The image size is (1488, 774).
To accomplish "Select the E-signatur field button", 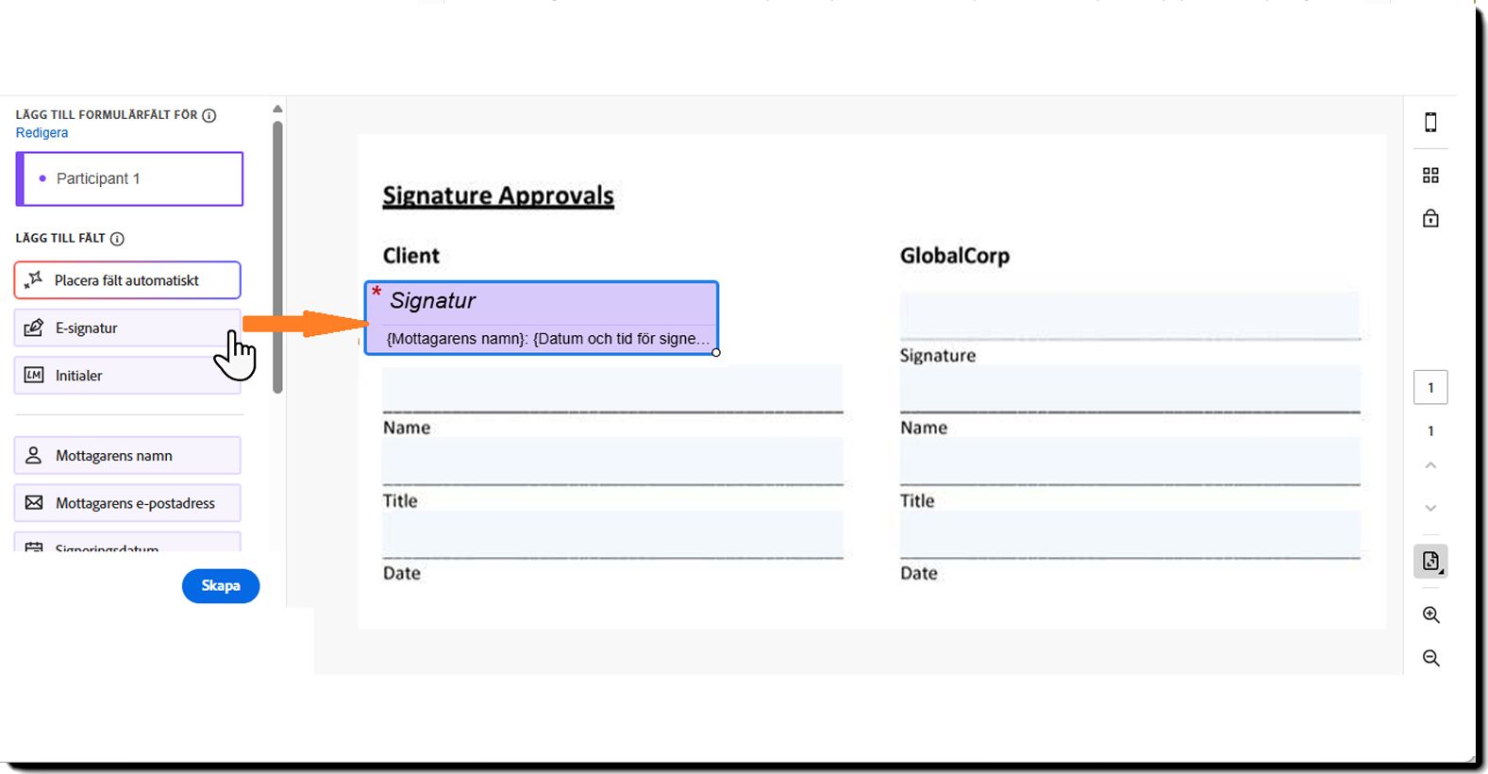I will [x=127, y=328].
